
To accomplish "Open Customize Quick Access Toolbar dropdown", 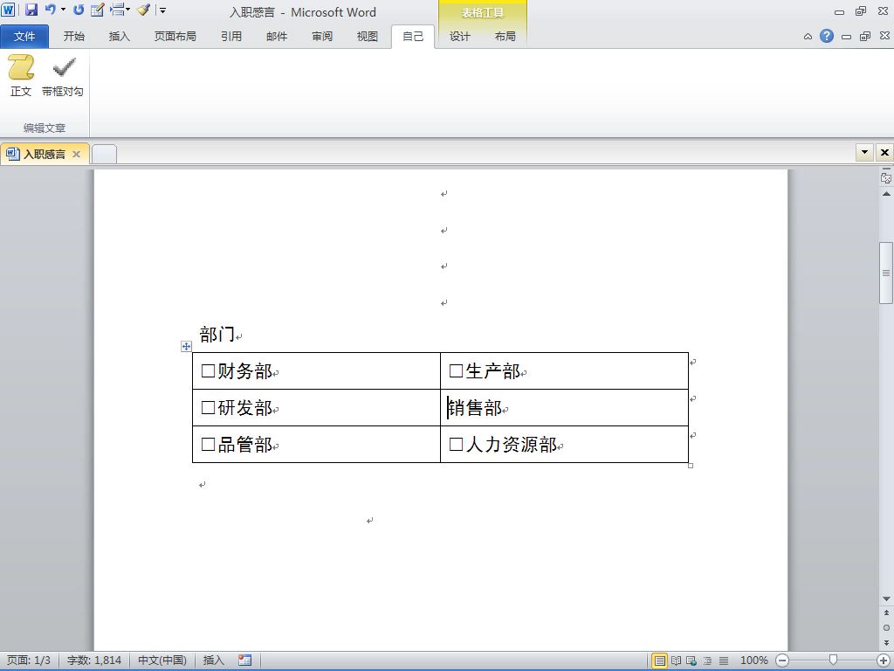I will coord(162,10).
